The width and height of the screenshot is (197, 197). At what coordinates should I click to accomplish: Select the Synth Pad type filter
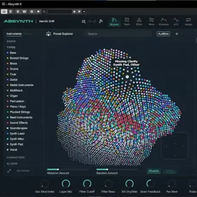coord(15,144)
